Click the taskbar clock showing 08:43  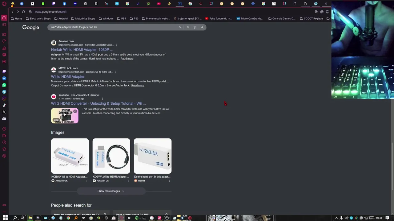(379, 218)
